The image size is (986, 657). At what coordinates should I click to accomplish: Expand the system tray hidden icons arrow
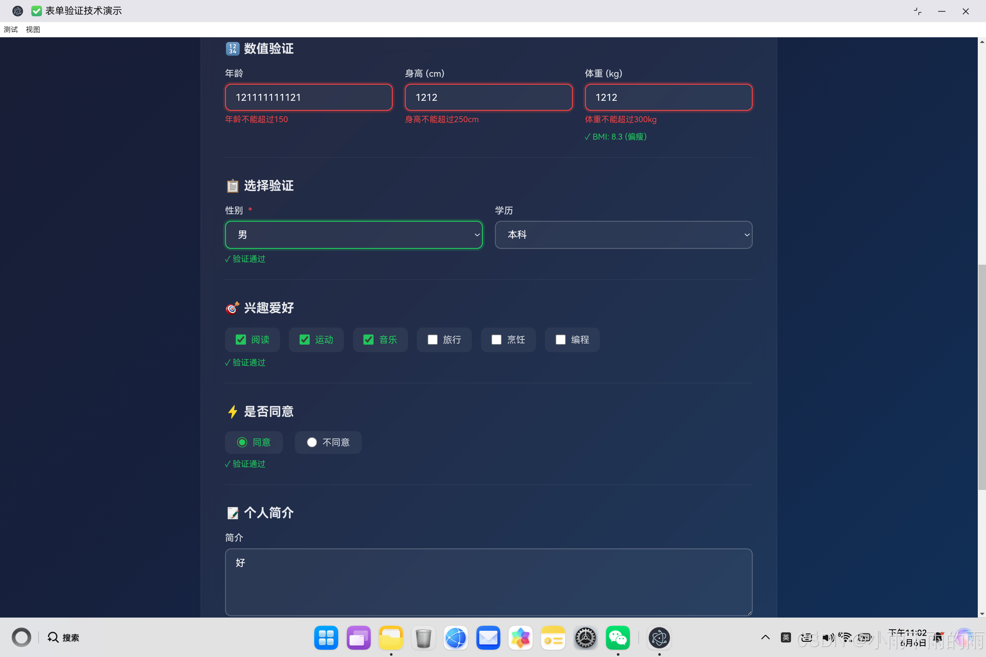coord(765,637)
